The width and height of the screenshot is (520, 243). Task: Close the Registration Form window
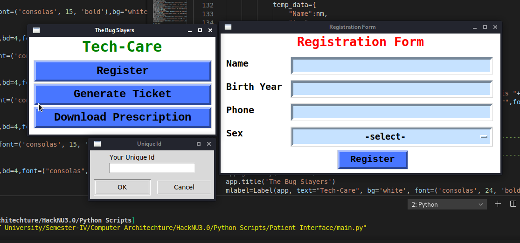(495, 27)
